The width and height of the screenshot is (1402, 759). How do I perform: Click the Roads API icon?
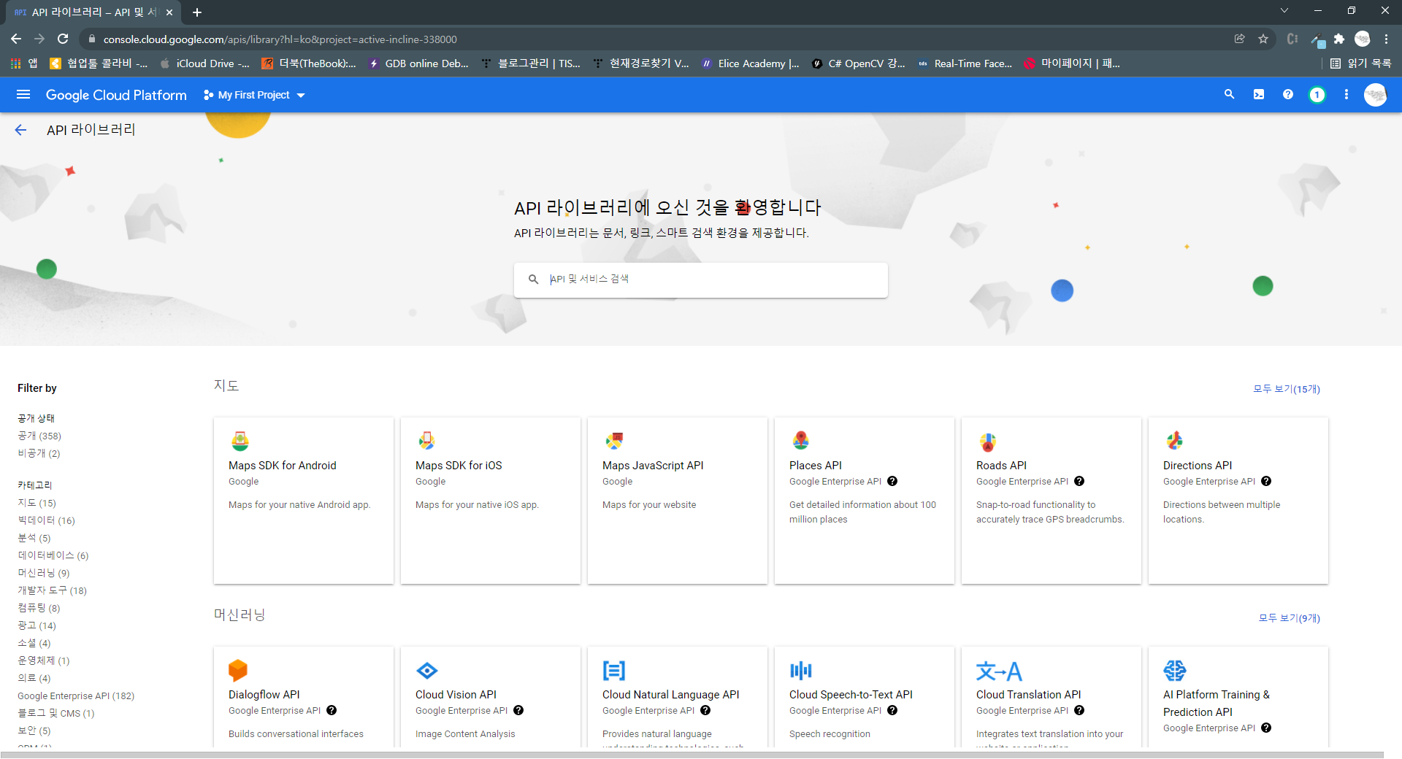point(988,441)
